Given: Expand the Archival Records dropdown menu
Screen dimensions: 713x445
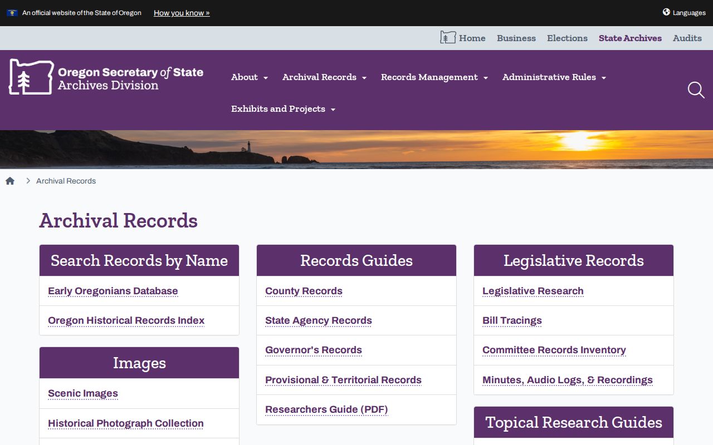Looking at the screenshot, I should tap(324, 77).
